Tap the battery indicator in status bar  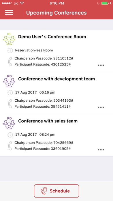[x=105, y=3]
